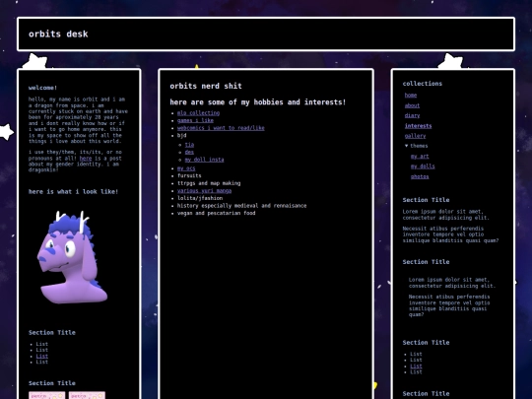This screenshot has width=532, height=399.
Task: Click 'history especially medieval and rennaisance' item
Action: [241, 206]
